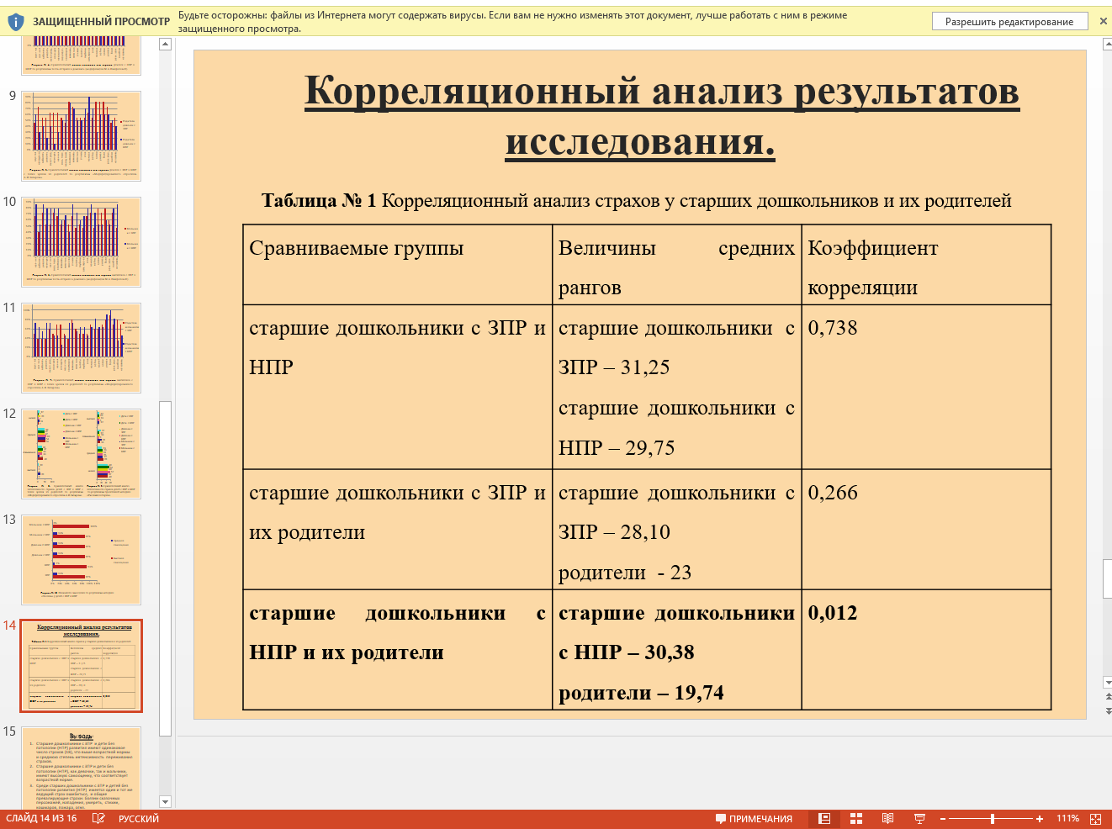Screen dimensions: 1112x829
Task: Start slide show from status bar icon
Action: coord(919,819)
